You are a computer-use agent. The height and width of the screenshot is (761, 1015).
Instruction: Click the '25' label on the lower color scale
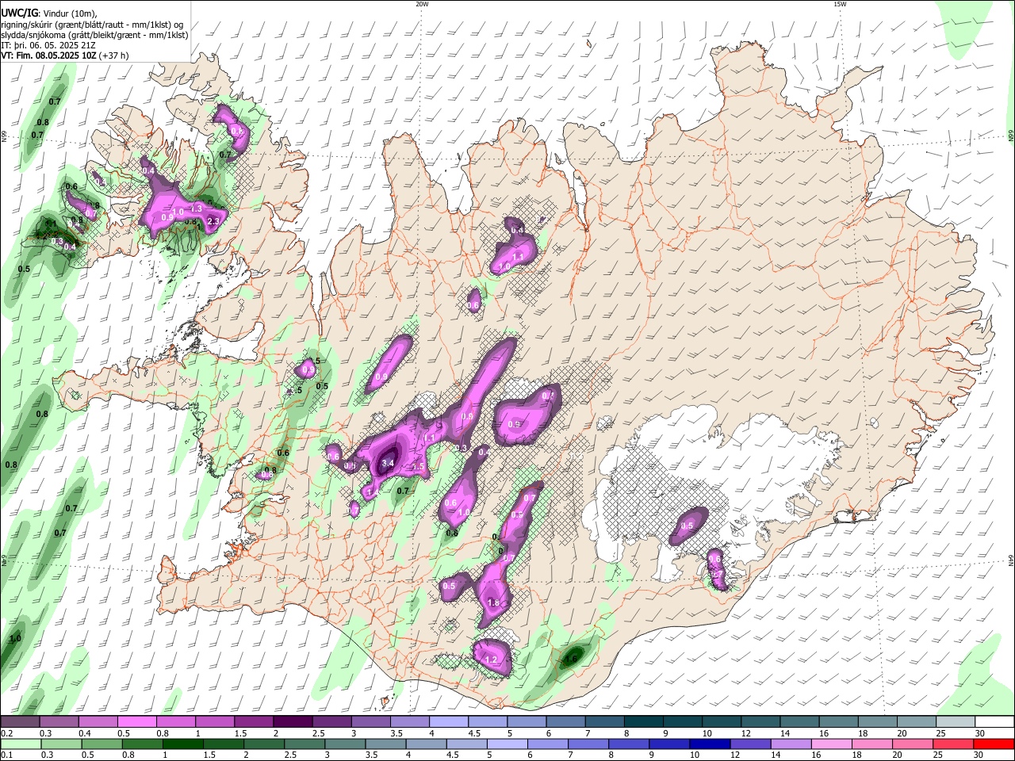pyautogui.click(x=938, y=755)
